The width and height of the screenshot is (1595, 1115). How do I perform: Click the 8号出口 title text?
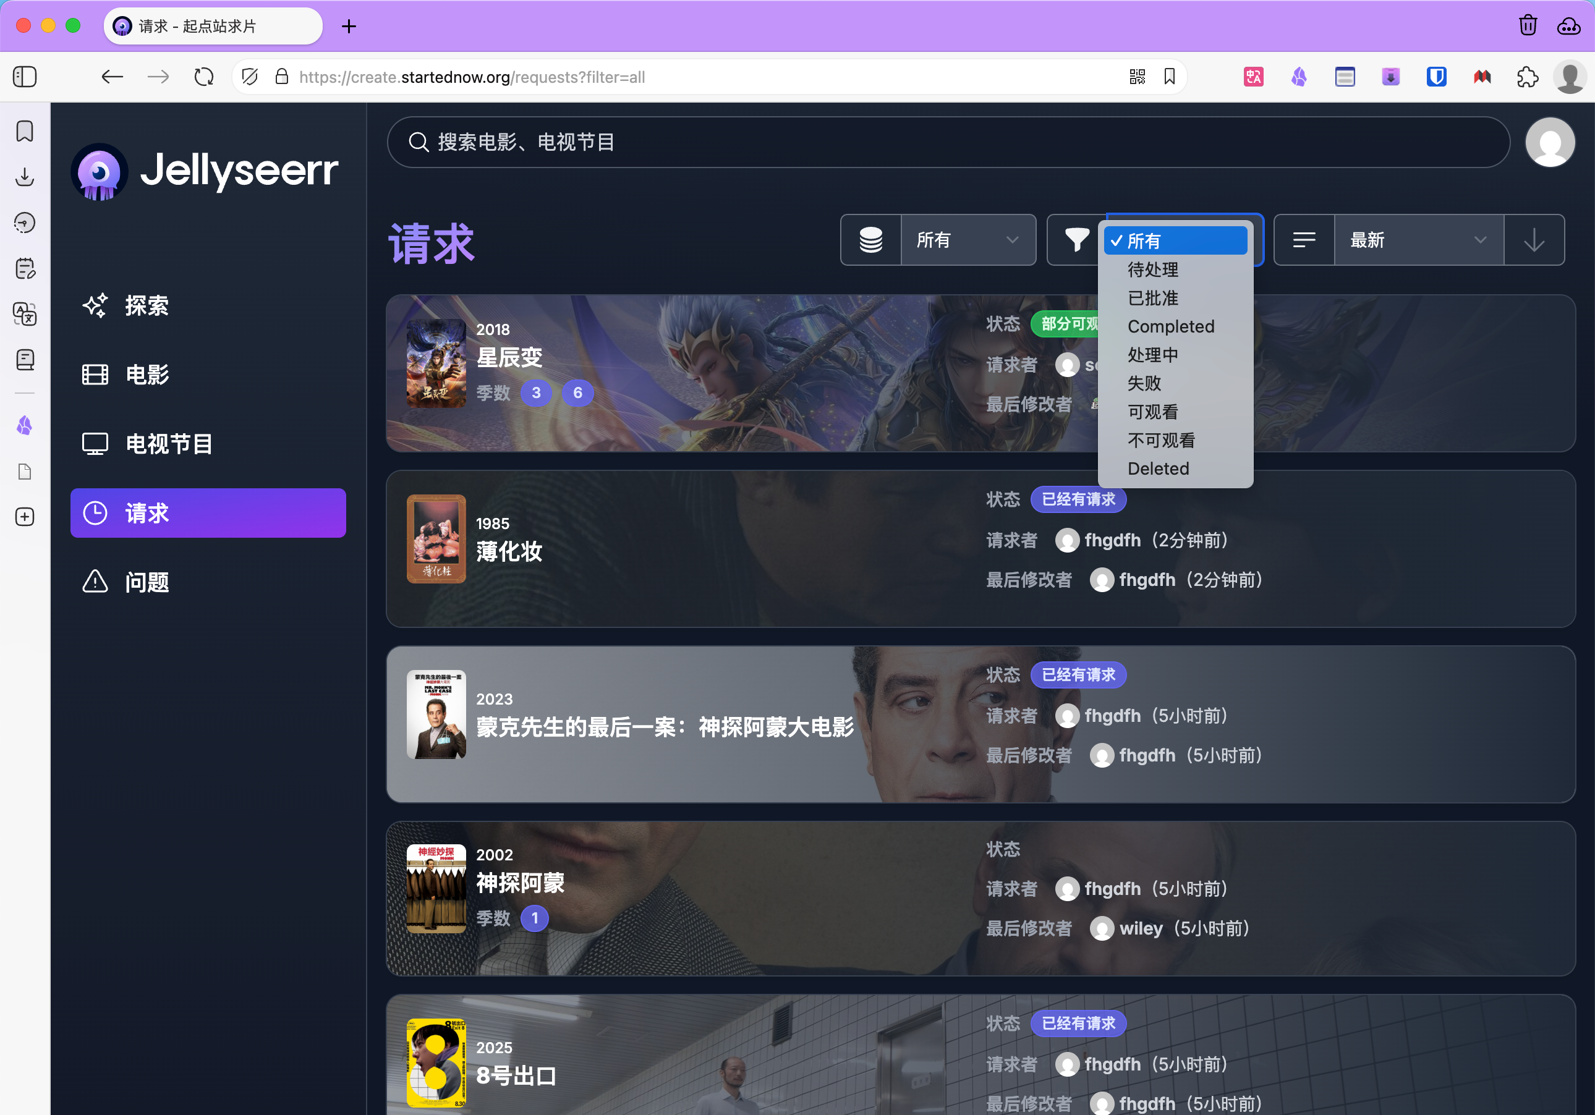click(516, 1076)
